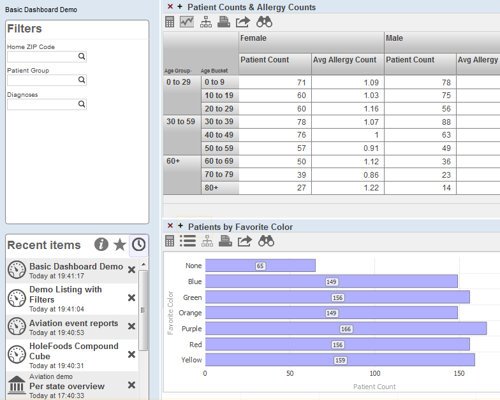Select the 30 to 59 age group row
This screenshot has width=500, height=400.
pos(182,135)
